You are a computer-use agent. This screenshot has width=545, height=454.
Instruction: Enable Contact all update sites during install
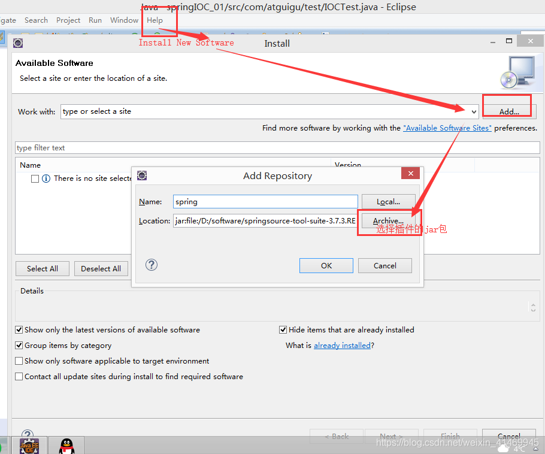pyautogui.click(x=19, y=377)
